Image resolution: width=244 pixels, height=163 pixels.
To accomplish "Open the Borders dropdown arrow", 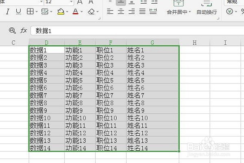I will click(37, 12).
